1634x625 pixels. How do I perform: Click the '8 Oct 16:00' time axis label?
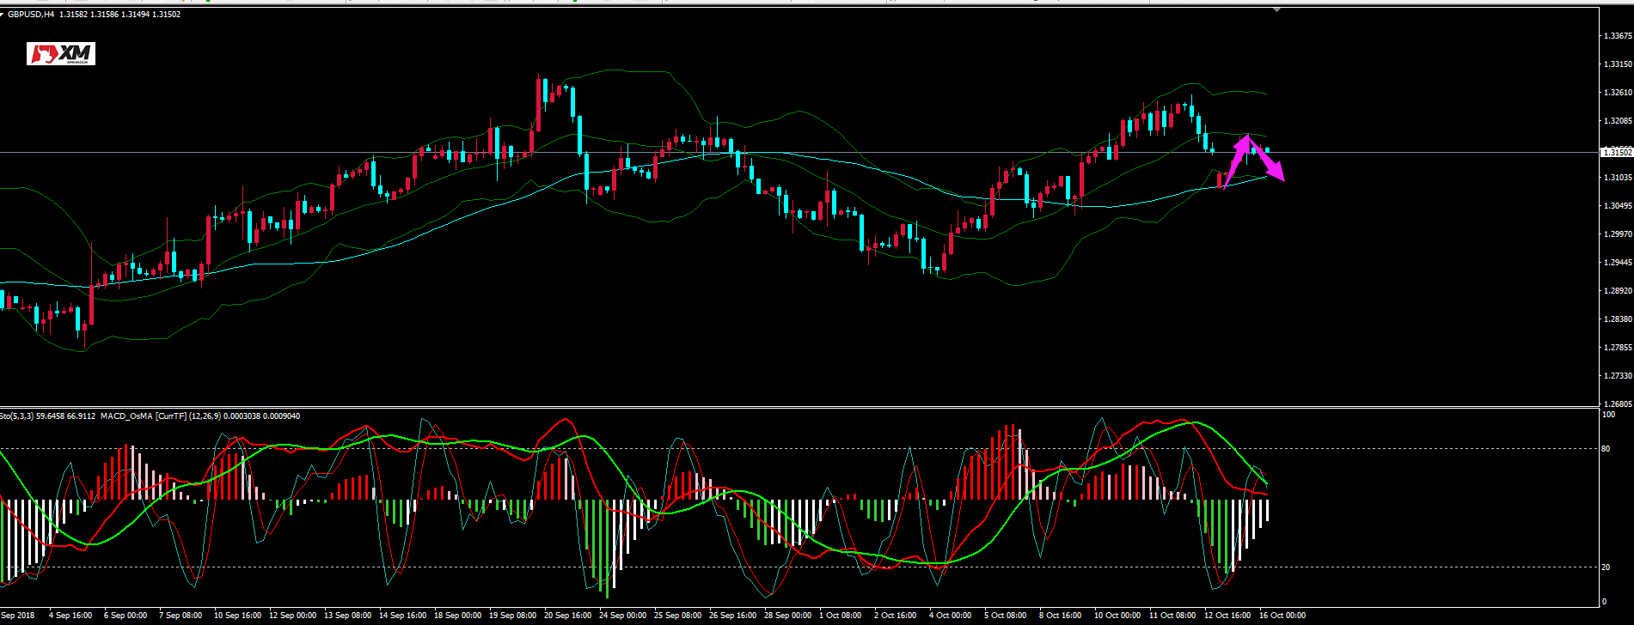click(x=1061, y=616)
